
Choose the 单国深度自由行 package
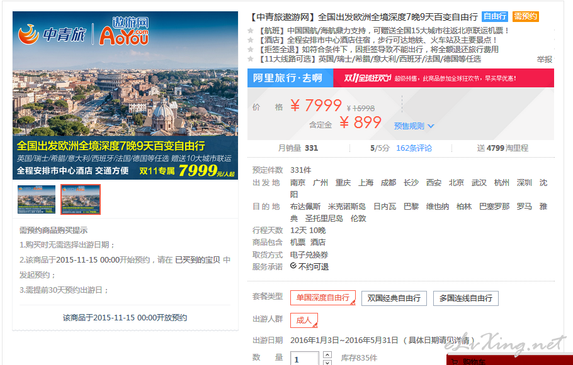pos(322,298)
